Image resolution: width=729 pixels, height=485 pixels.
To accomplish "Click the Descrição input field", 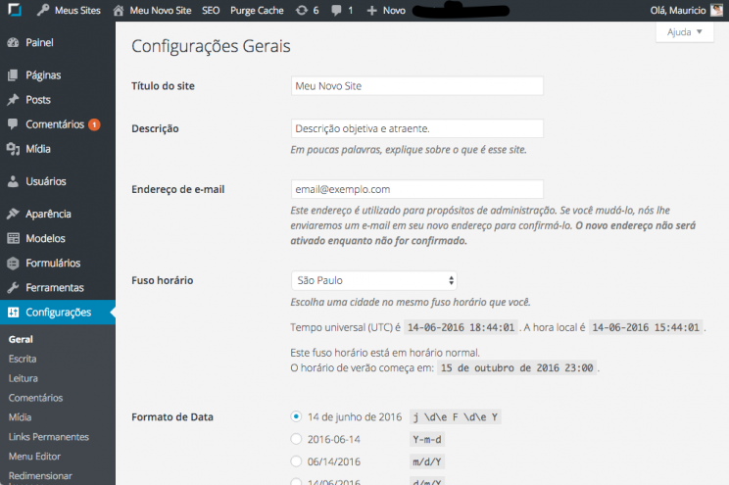I will (417, 128).
